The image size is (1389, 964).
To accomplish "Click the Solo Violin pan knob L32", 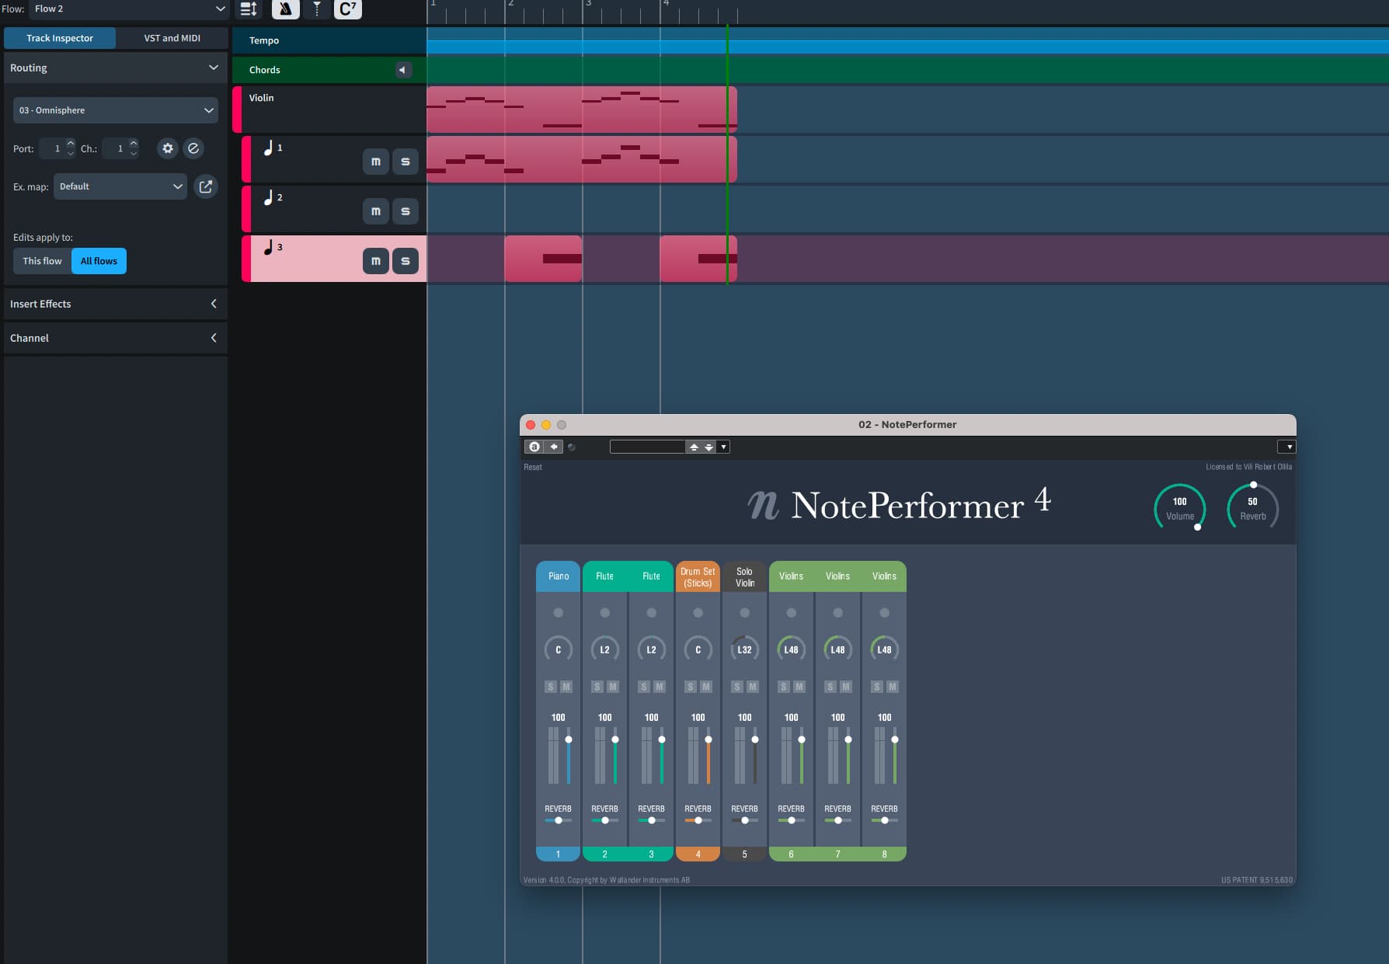I will [x=744, y=649].
